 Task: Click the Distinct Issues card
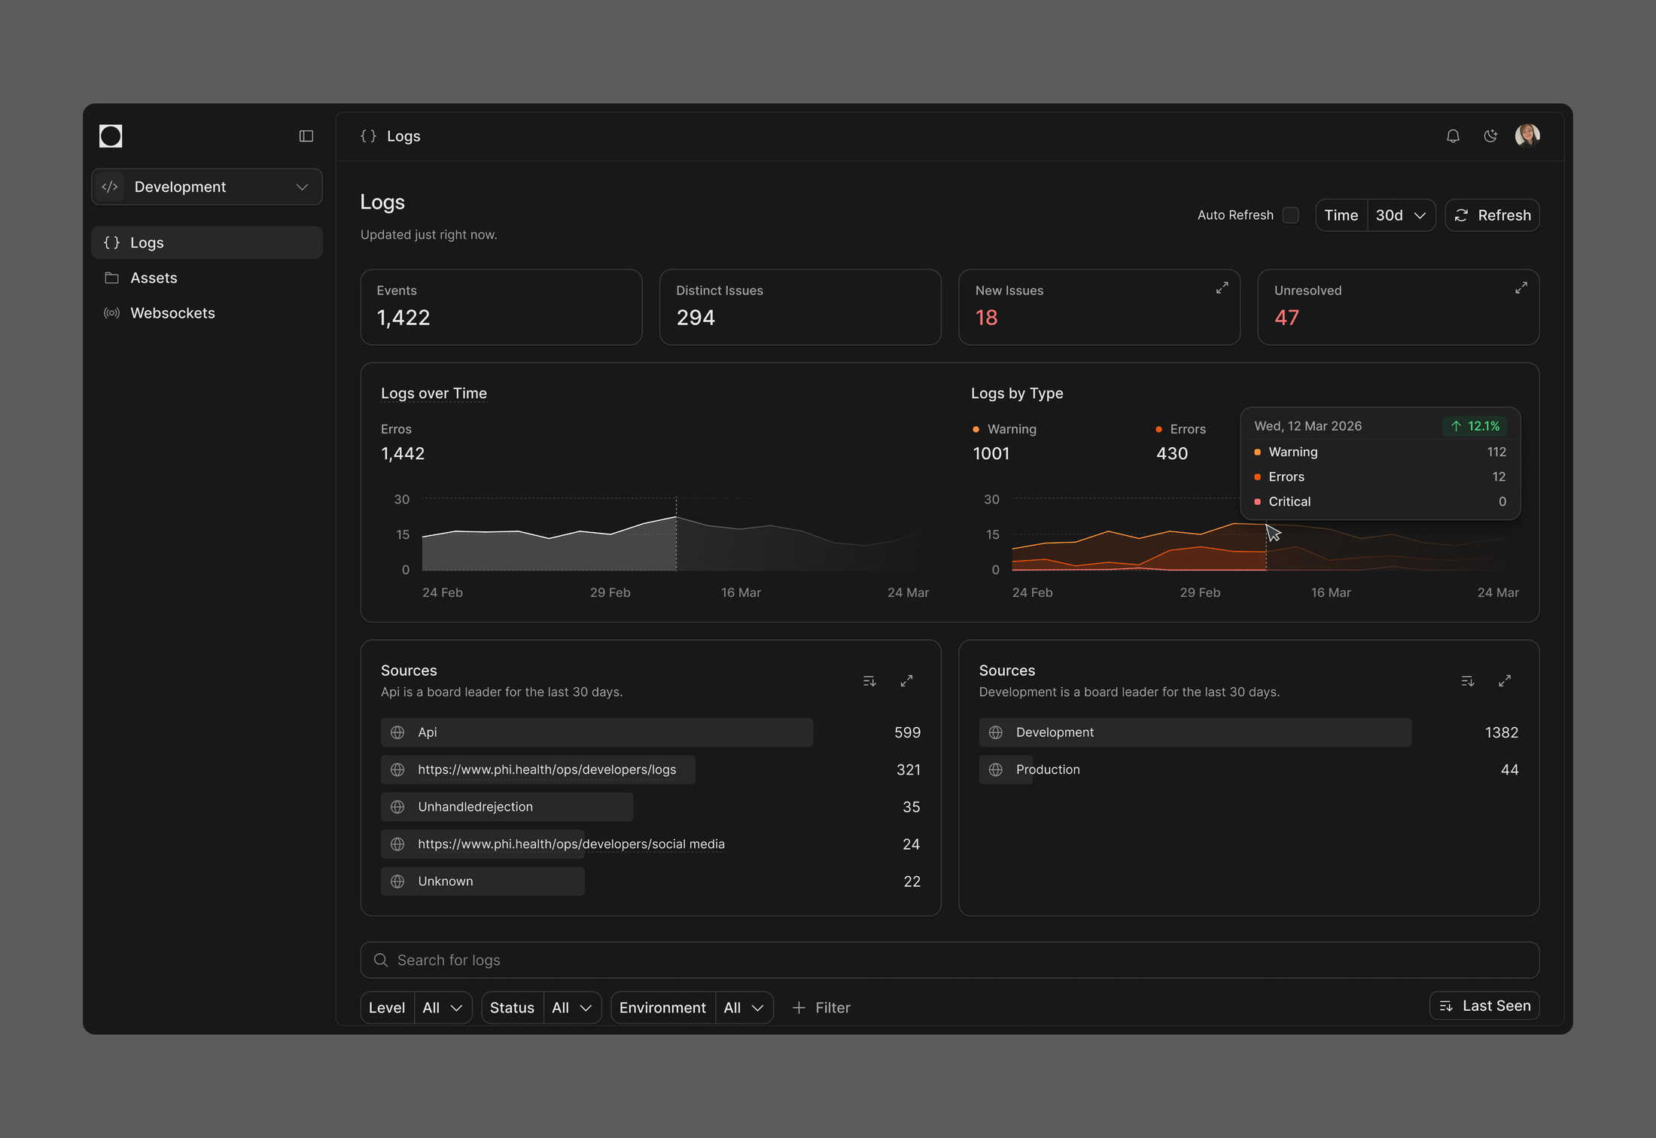click(x=800, y=307)
